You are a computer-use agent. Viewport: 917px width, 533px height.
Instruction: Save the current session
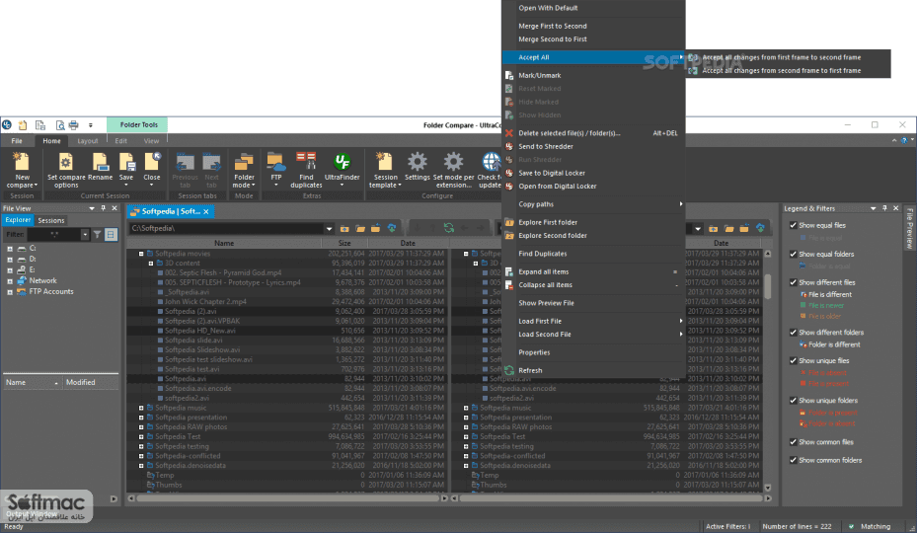126,170
